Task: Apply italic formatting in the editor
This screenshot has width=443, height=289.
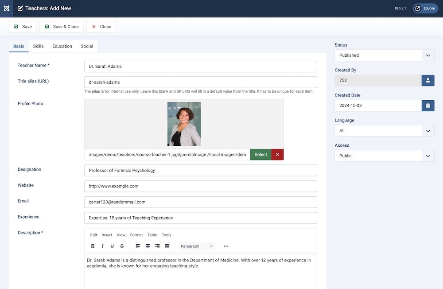Action: pos(102,246)
